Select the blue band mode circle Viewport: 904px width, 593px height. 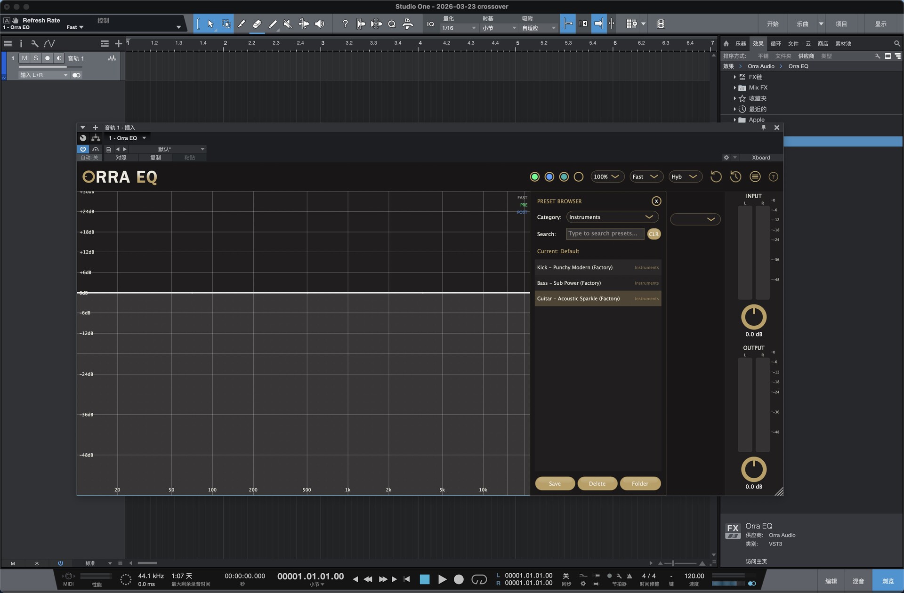(x=549, y=176)
